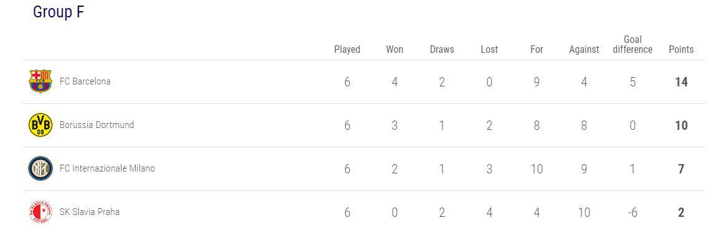Open FC Internazionale Milano team page

[107, 168]
